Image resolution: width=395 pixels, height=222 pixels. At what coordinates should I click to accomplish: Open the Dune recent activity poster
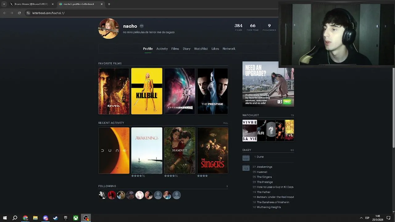(114, 150)
